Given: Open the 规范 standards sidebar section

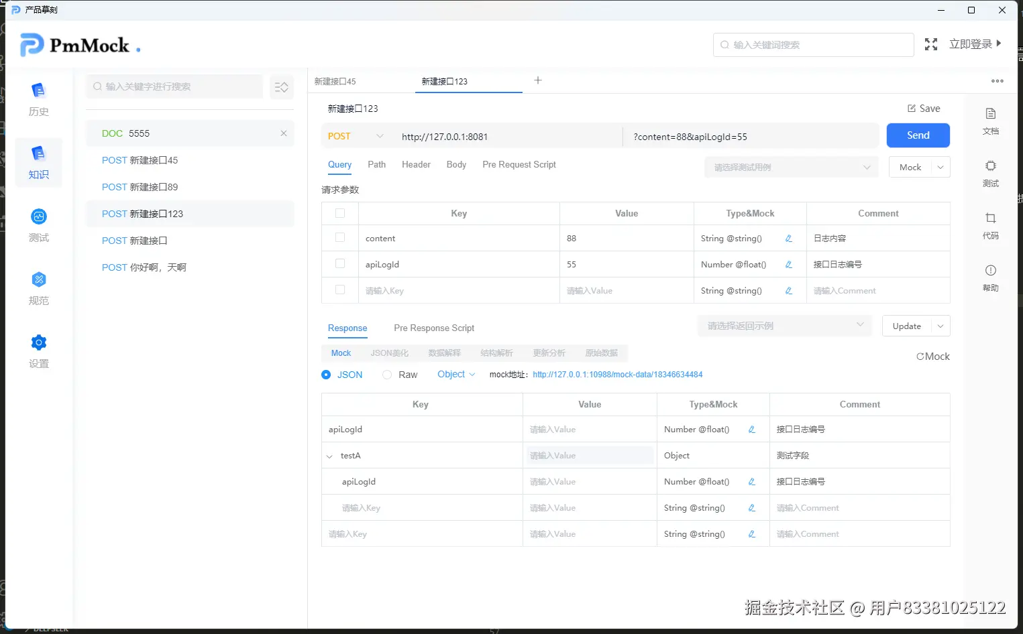Looking at the screenshot, I should [x=39, y=288].
